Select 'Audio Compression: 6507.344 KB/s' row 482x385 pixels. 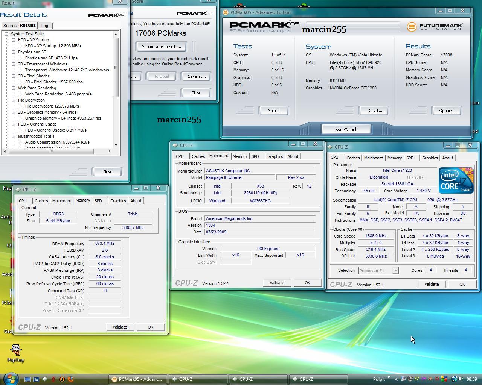[57, 142]
